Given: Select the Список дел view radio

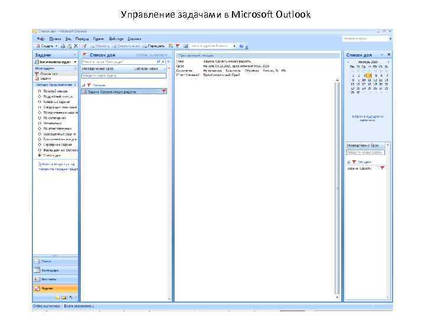Looking at the screenshot, I should tap(40, 155).
